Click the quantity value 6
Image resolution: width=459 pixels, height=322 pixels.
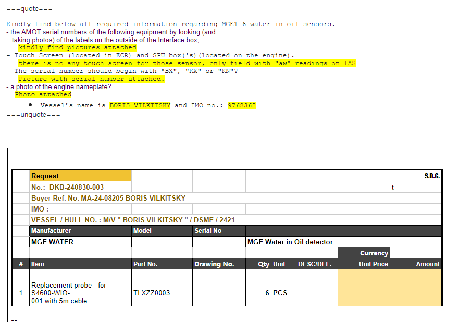(267, 293)
